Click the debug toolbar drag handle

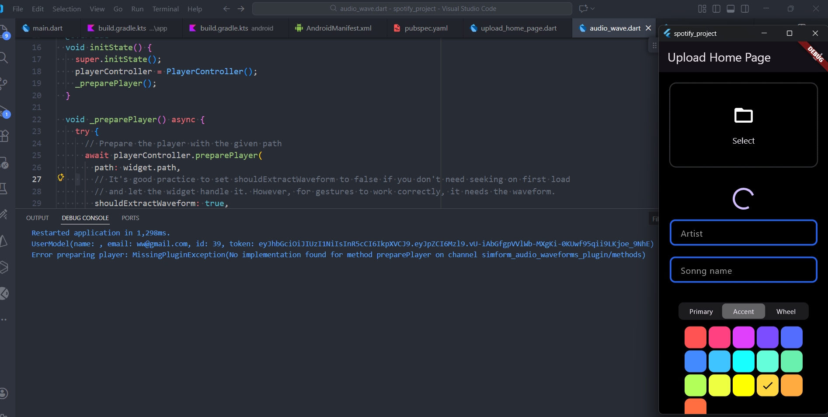pyautogui.click(x=654, y=45)
